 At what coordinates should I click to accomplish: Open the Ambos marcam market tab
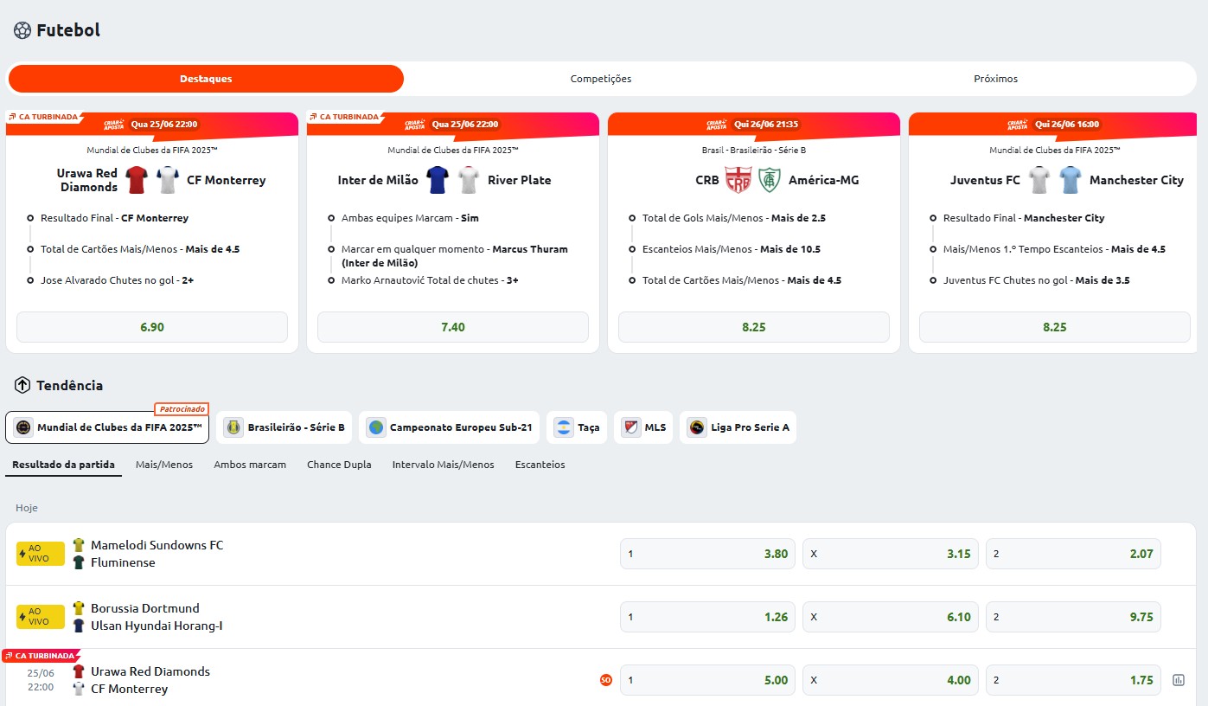click(250, 465)
